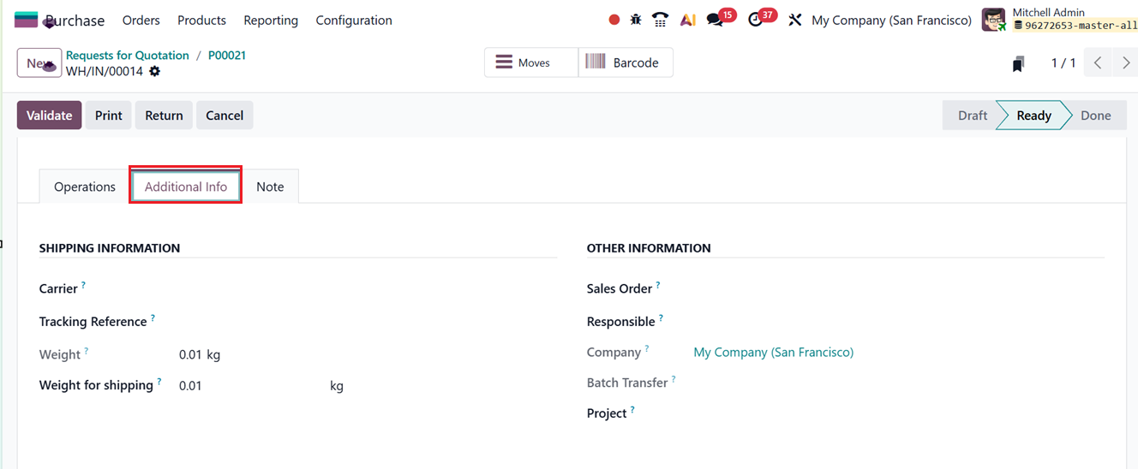Go to previous record with left chevron
Image resolution: width=1138 pixels, height=469 pixels.
coord(1098,63)
